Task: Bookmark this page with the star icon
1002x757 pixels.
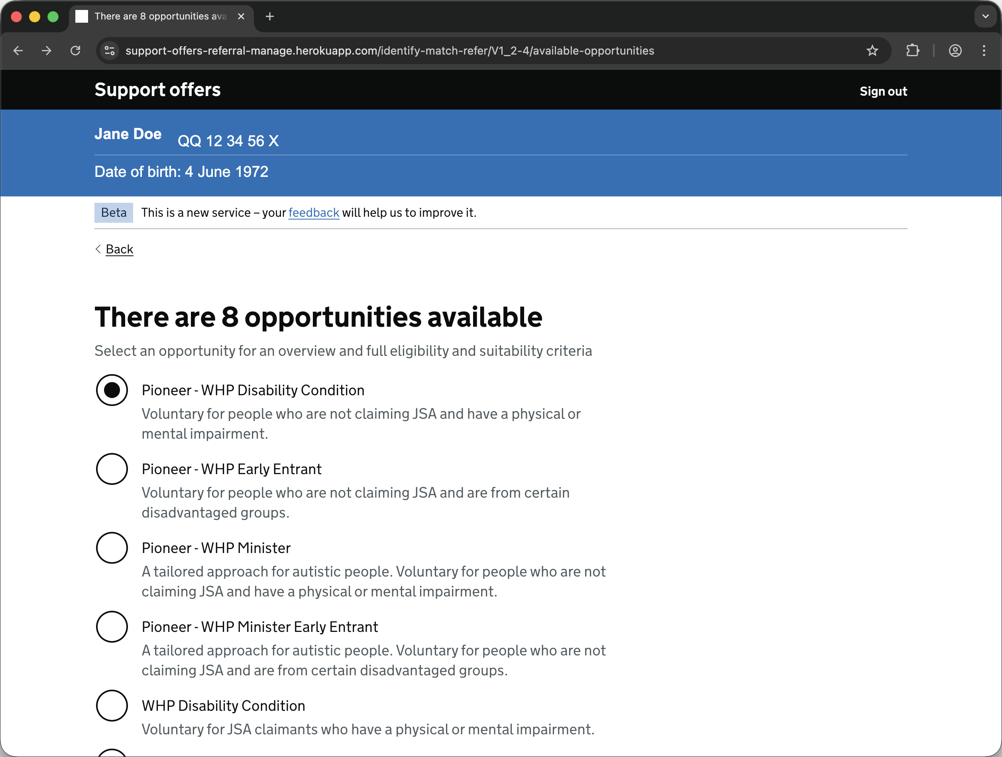Action: 872,50
